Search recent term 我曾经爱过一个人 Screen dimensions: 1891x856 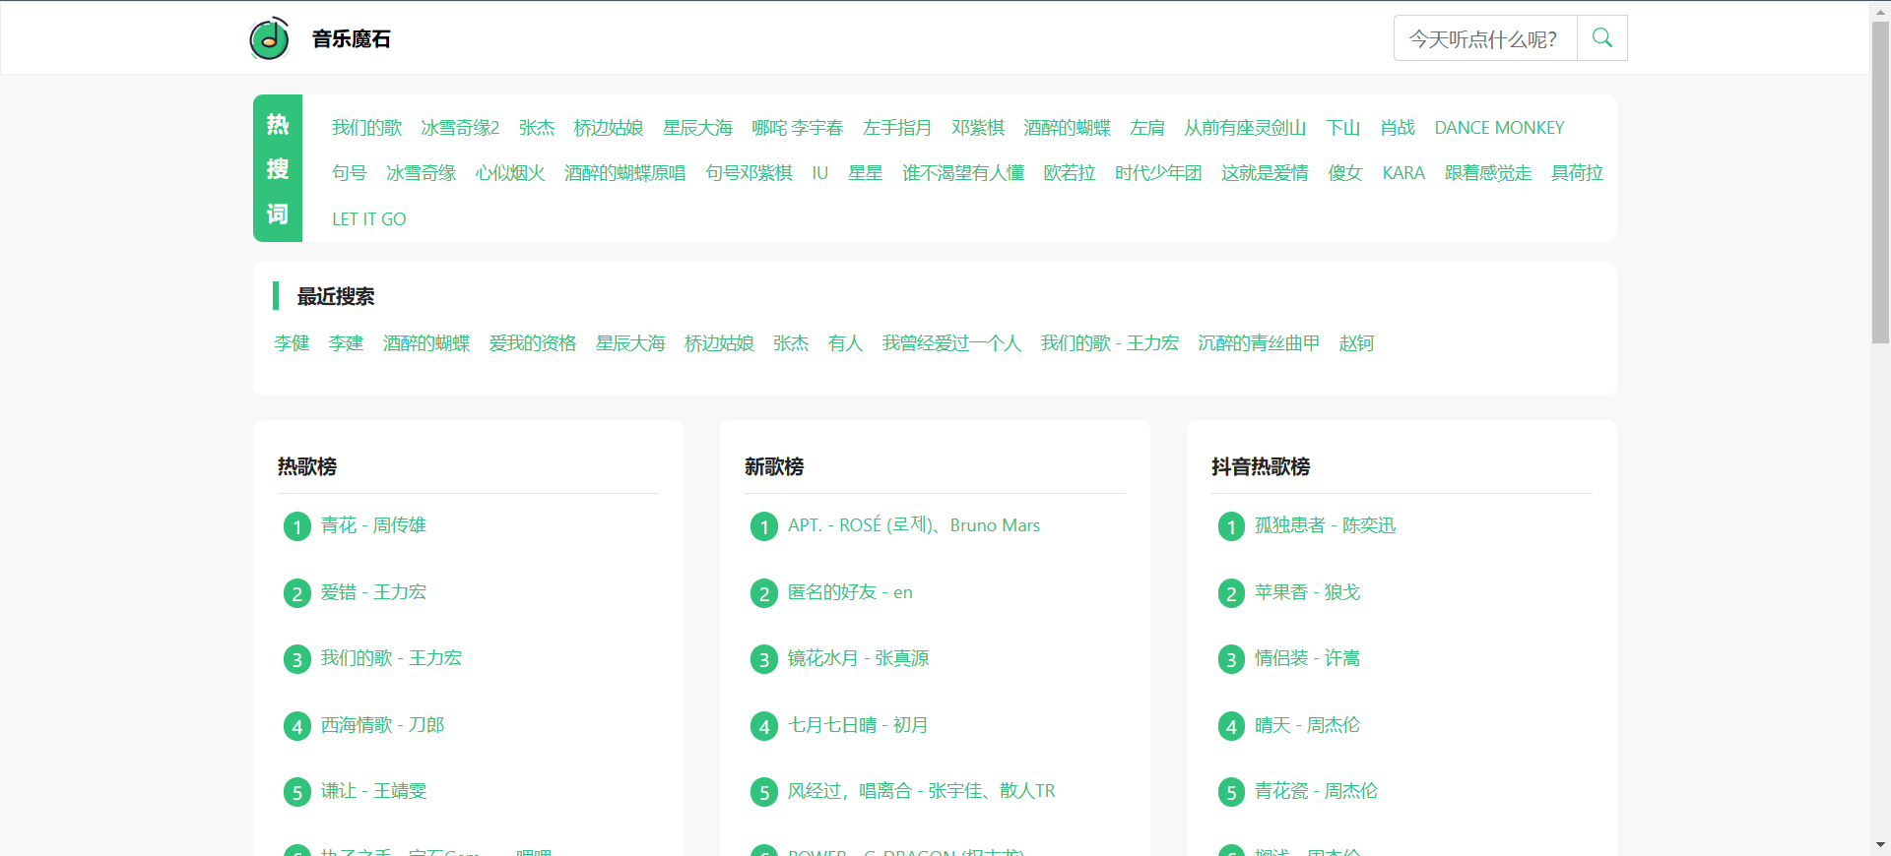950,343
